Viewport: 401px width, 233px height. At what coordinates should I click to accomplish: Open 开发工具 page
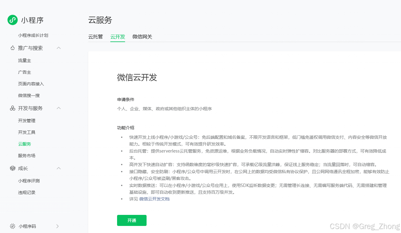[27, 132]
